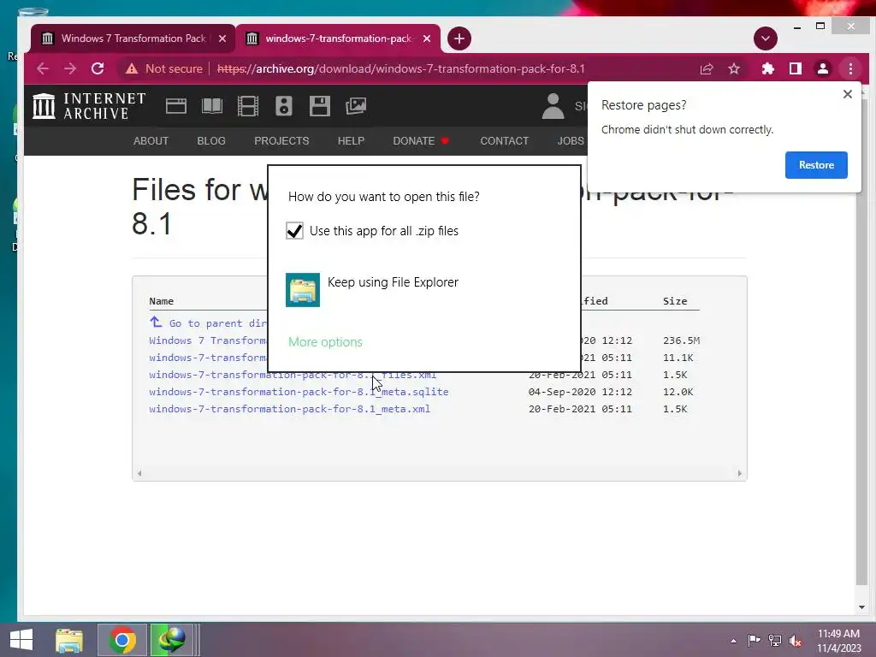Click the Size column header

tap(675, 300)
